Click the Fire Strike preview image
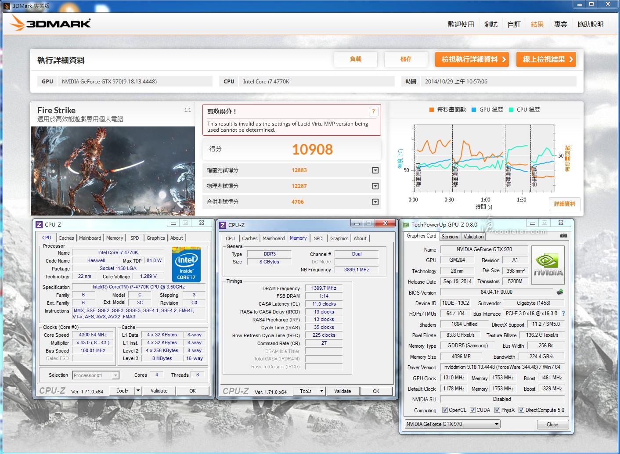 click(x=113, y=171)
